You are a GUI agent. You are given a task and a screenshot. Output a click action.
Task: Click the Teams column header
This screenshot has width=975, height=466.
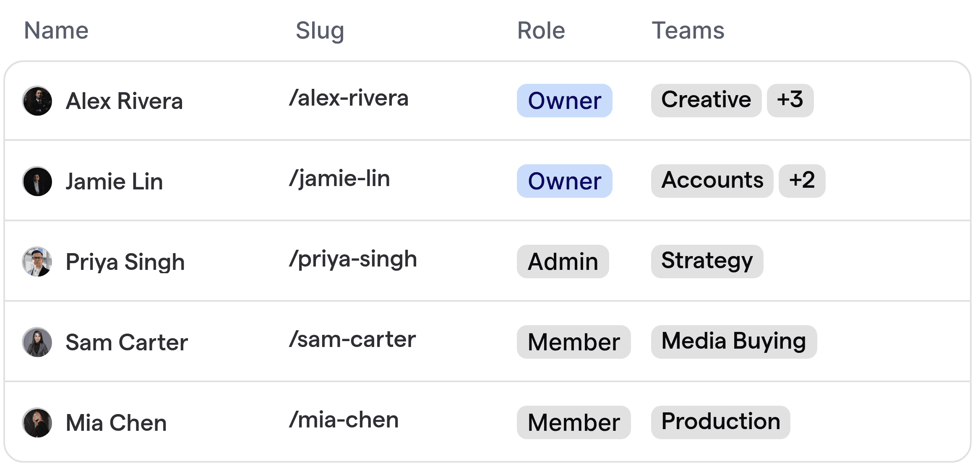point(688,31)
